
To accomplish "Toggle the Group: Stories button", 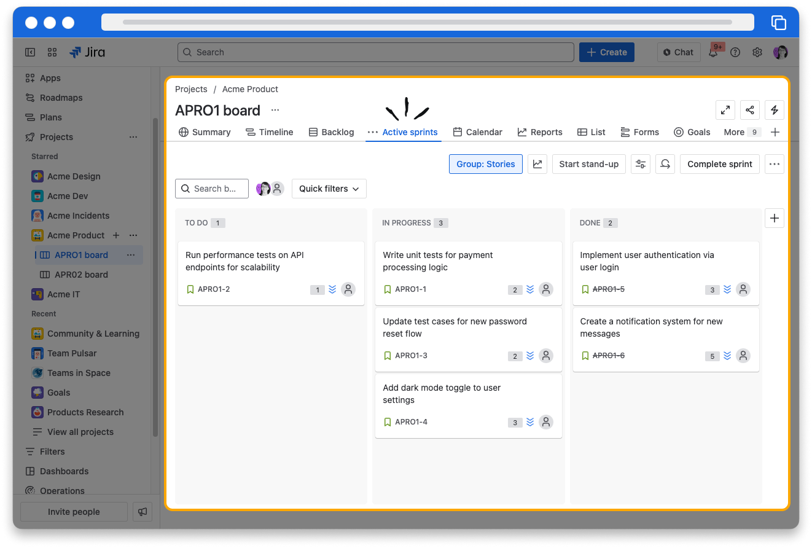I will (486, 164).
